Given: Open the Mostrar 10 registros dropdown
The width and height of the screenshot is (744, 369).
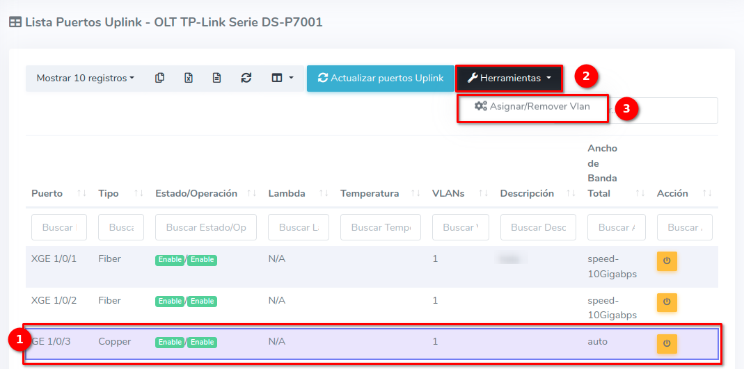Looking at the screenshot, I should coord(85,79).
